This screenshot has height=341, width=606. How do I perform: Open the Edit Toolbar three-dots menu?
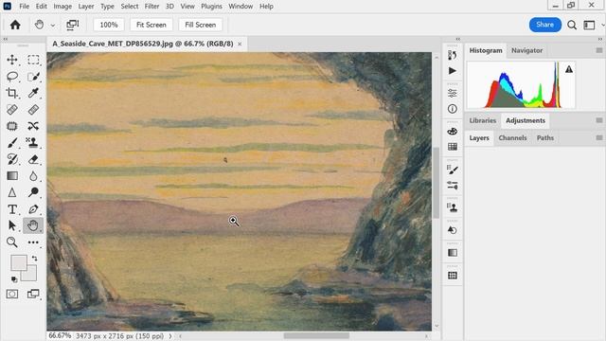(33, 242)
